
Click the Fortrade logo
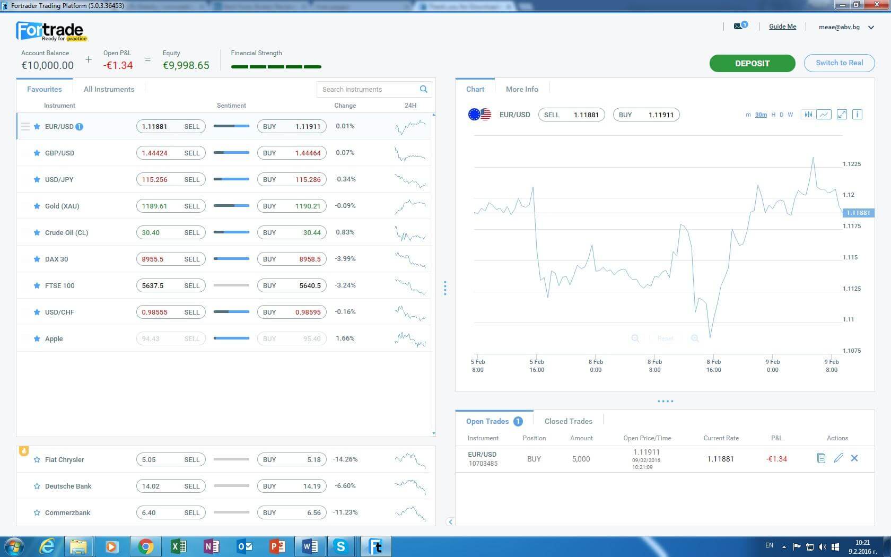click(x=51, y=32)
